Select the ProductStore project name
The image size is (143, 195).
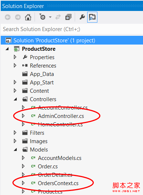tap(39, 49)
